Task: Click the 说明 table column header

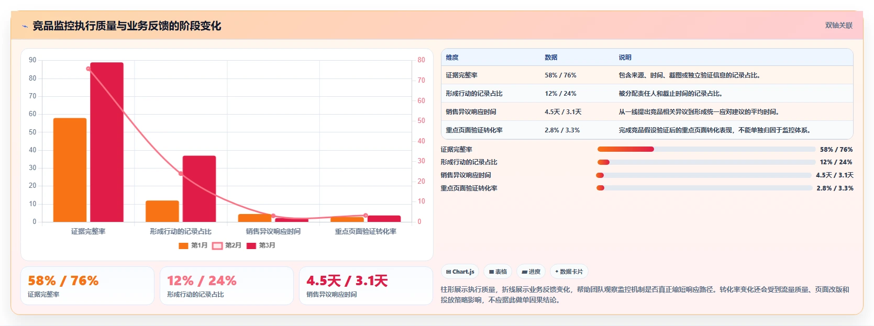Action: click(625, 58)
